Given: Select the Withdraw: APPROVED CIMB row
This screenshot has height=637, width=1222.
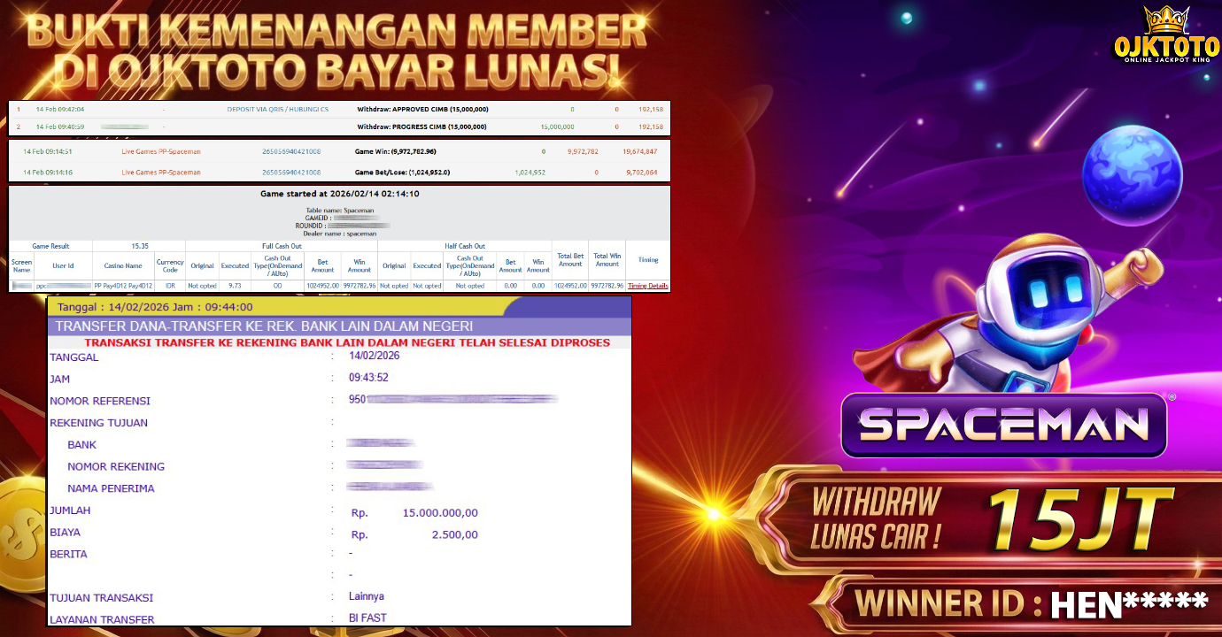Looking at the screenshot, I should (422, 109).
